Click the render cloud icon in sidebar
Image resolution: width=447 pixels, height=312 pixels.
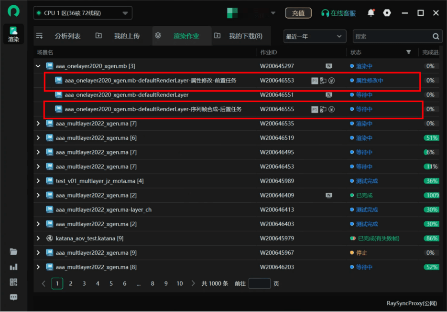13,34
